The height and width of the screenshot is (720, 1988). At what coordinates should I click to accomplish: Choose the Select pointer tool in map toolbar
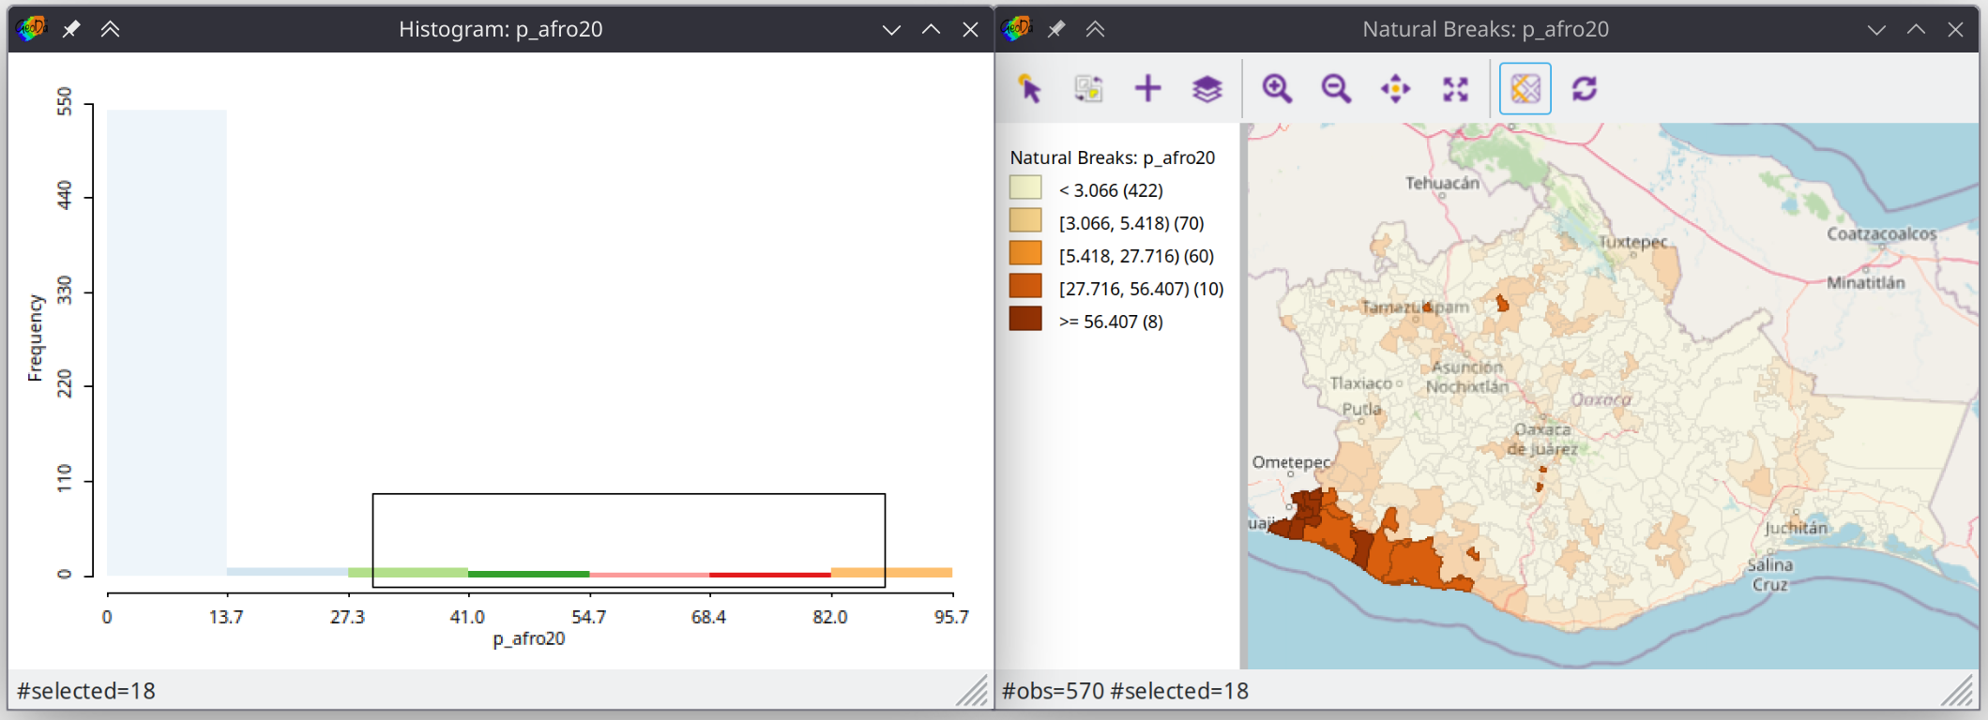1029,89
